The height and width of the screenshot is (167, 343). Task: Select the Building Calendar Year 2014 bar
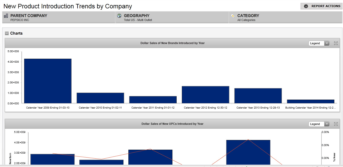click(x=311, y=101)
